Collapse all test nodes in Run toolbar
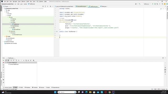 19,60
